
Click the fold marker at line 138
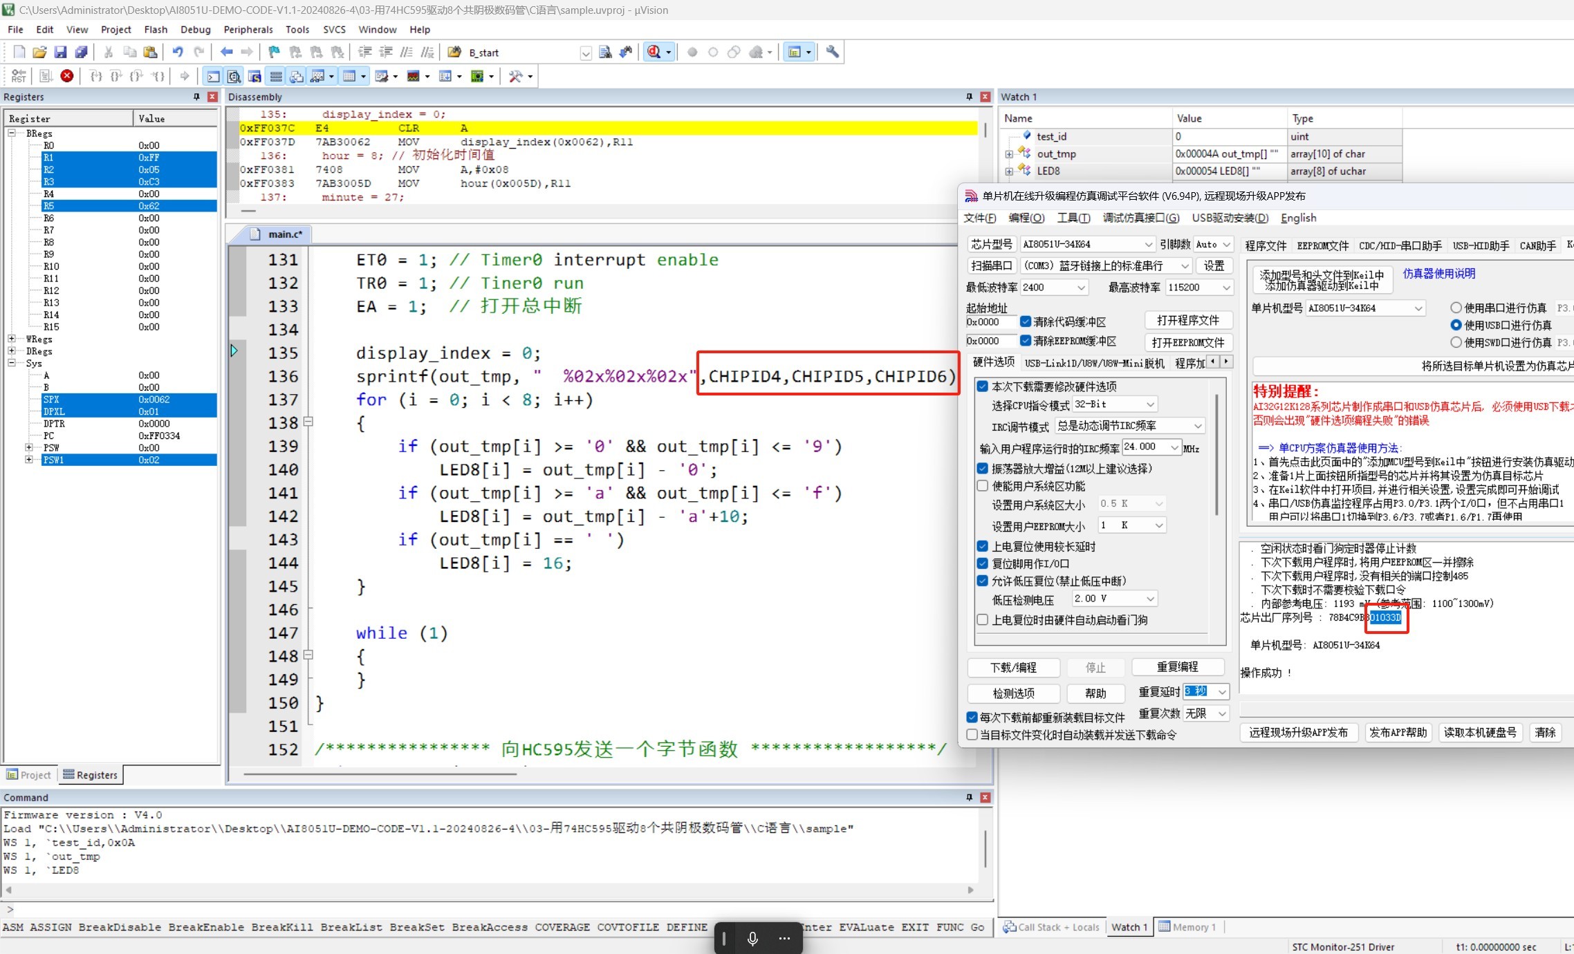point(308,422)
